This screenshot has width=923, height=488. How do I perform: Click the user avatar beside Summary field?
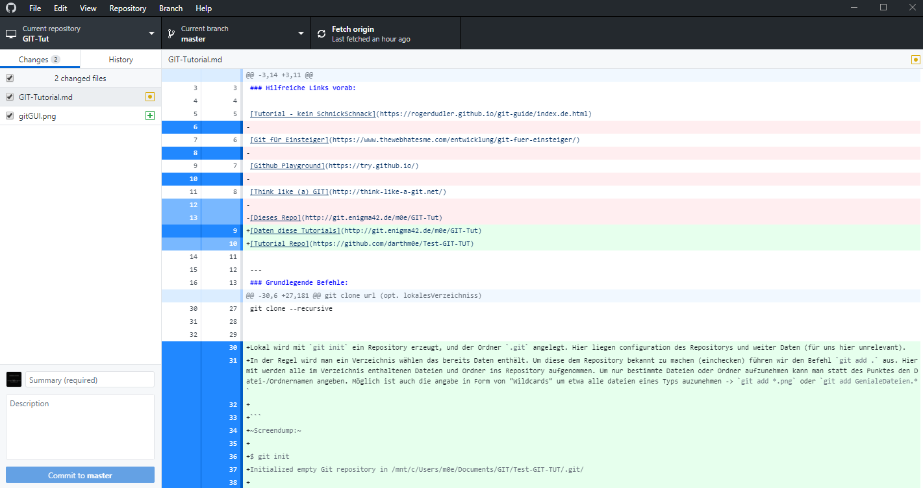click(14, 380)
